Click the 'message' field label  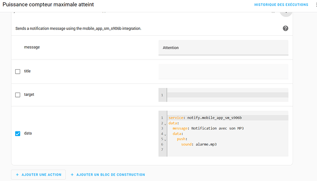coord(32,47)
